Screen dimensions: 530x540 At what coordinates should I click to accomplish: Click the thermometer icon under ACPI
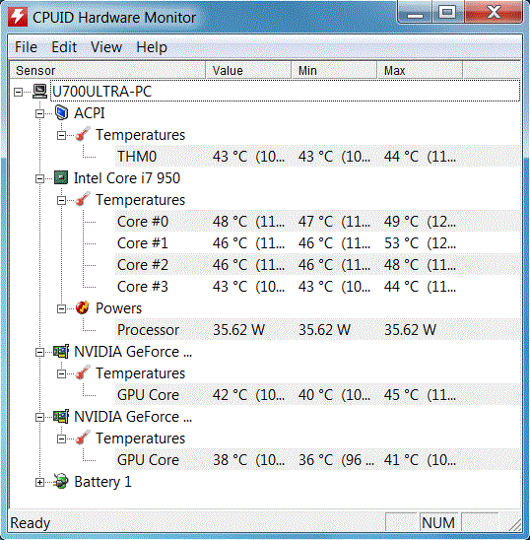tap(83, 134)
